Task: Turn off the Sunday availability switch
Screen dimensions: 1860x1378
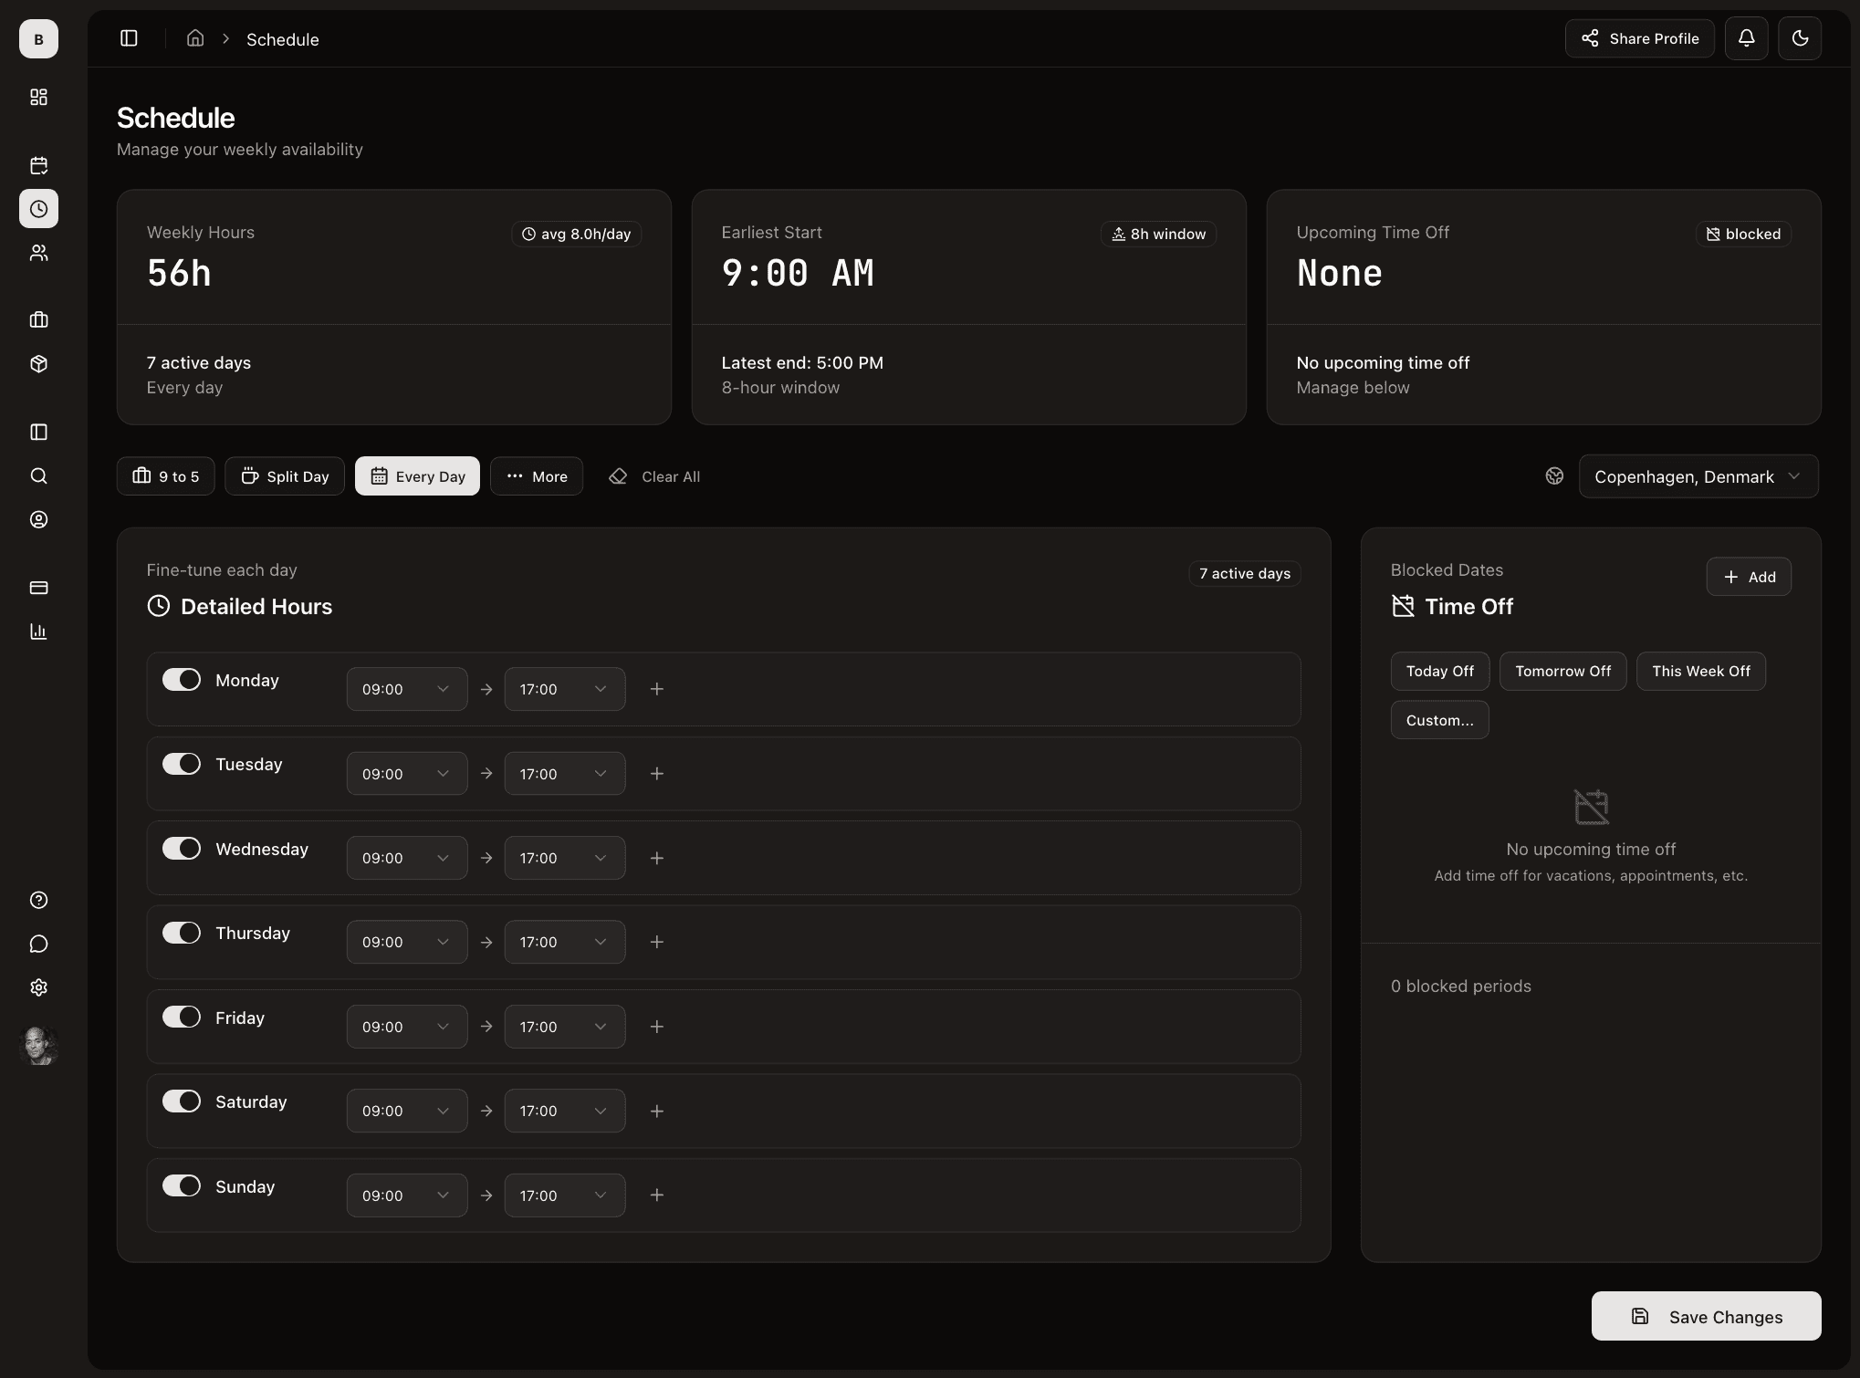Action: coord(182,1185)
